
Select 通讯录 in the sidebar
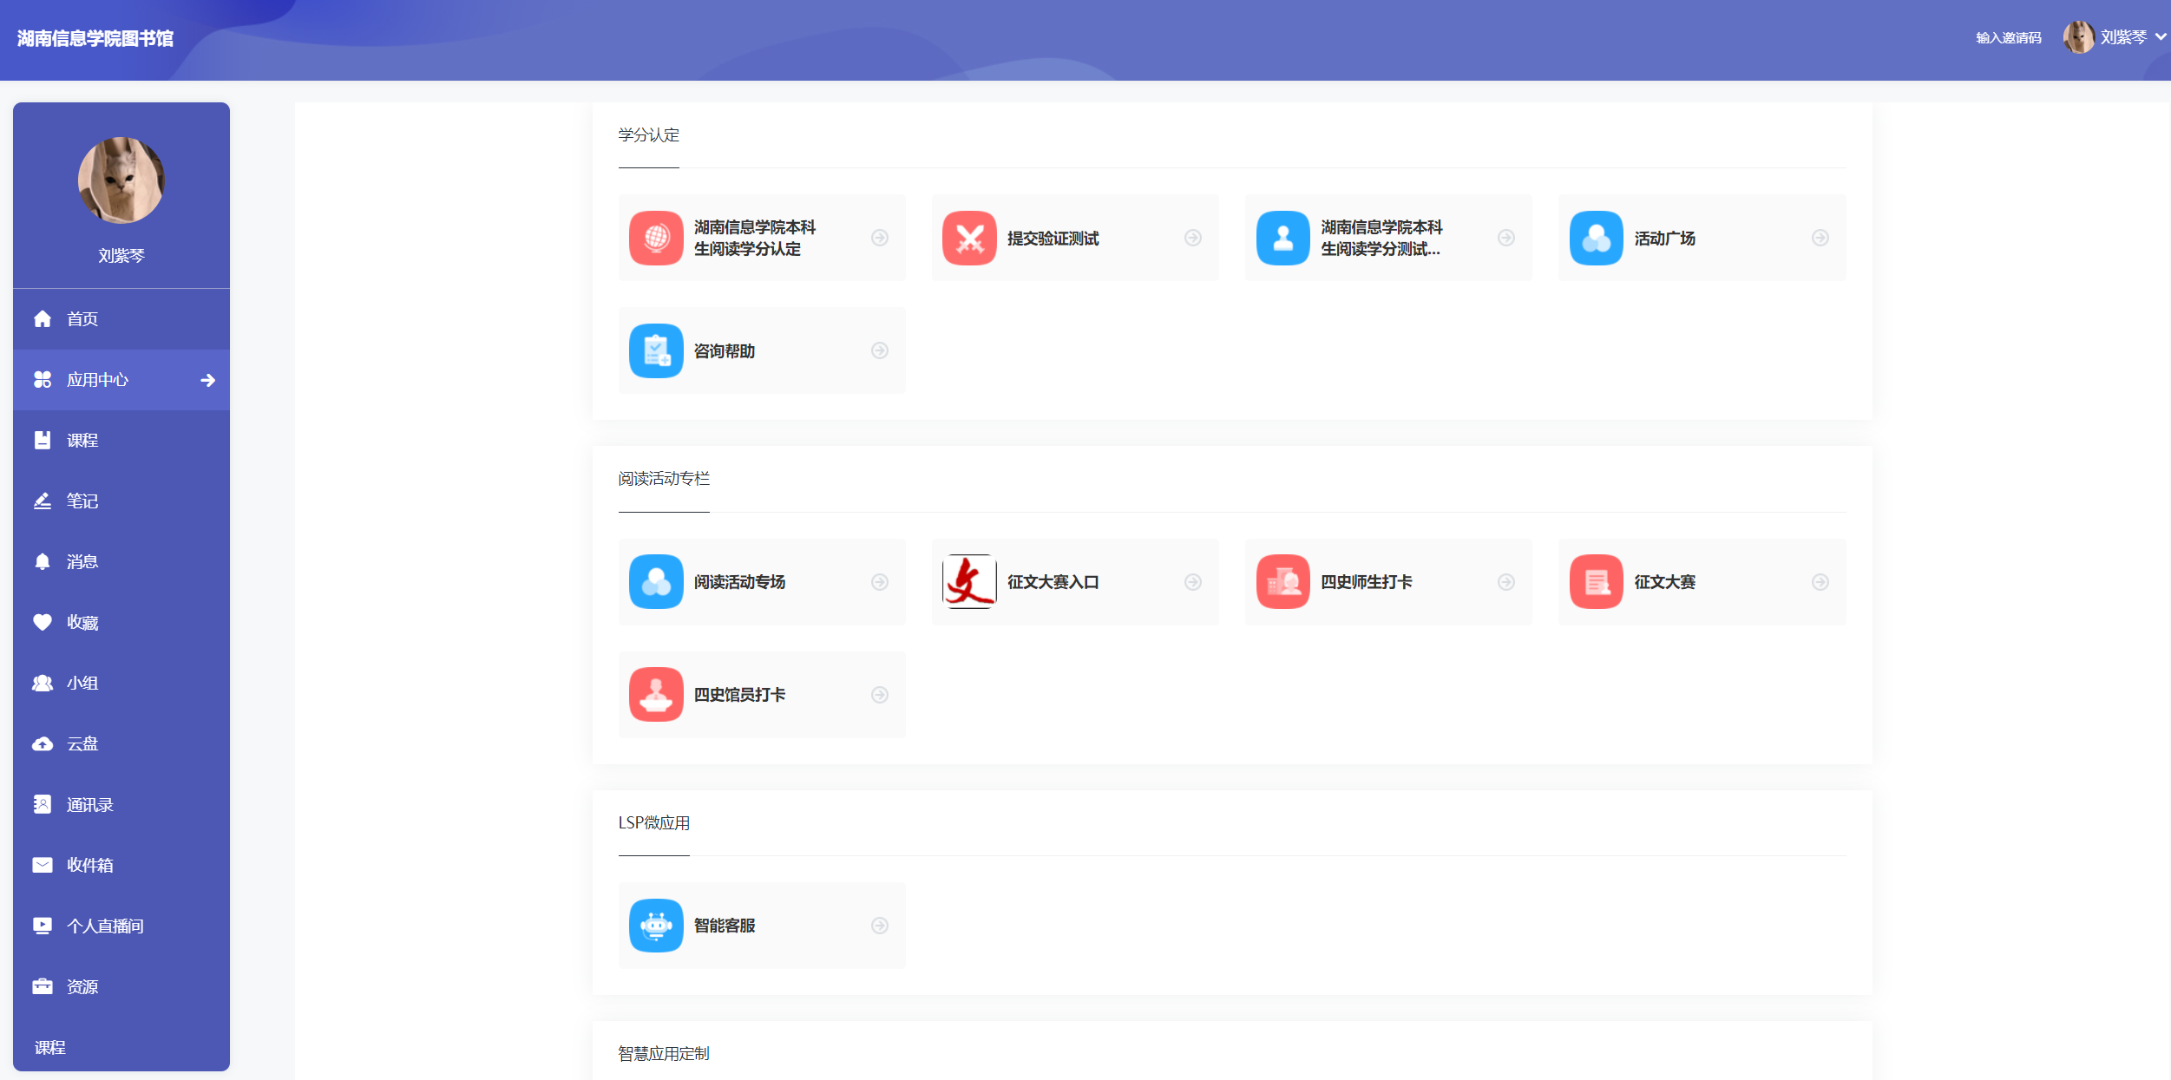tap(89, 804)
